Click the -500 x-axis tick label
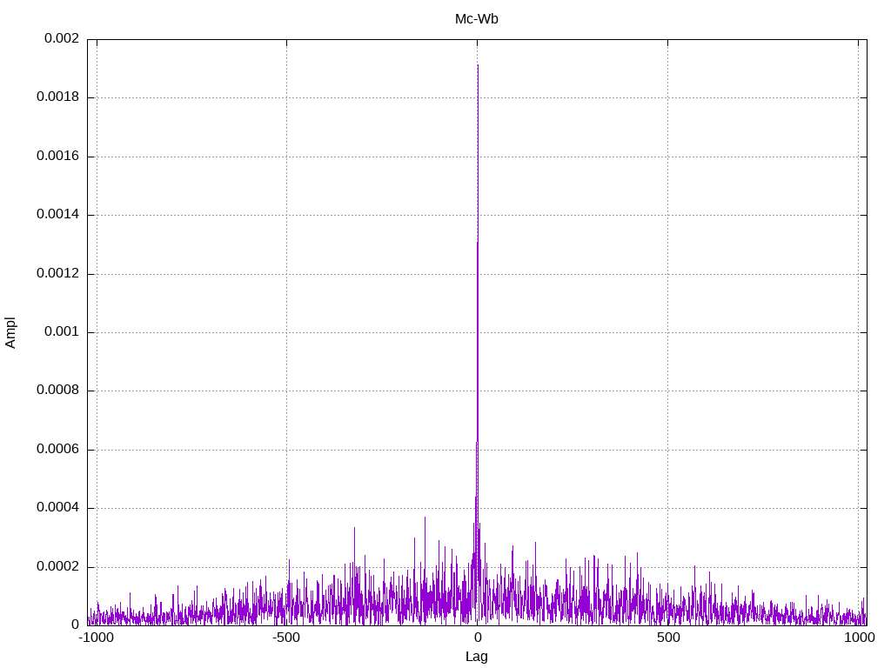Screen dimensions: 891x668 coord(286,638)
